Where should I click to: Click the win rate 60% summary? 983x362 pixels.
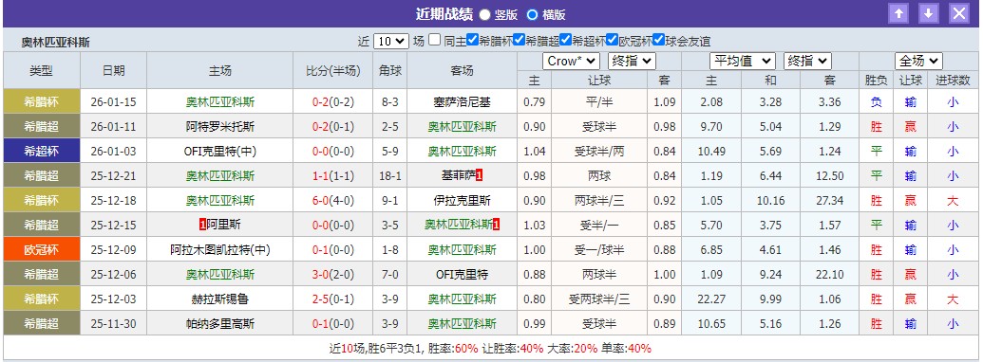pyautogui.click(x=467, y=348)
